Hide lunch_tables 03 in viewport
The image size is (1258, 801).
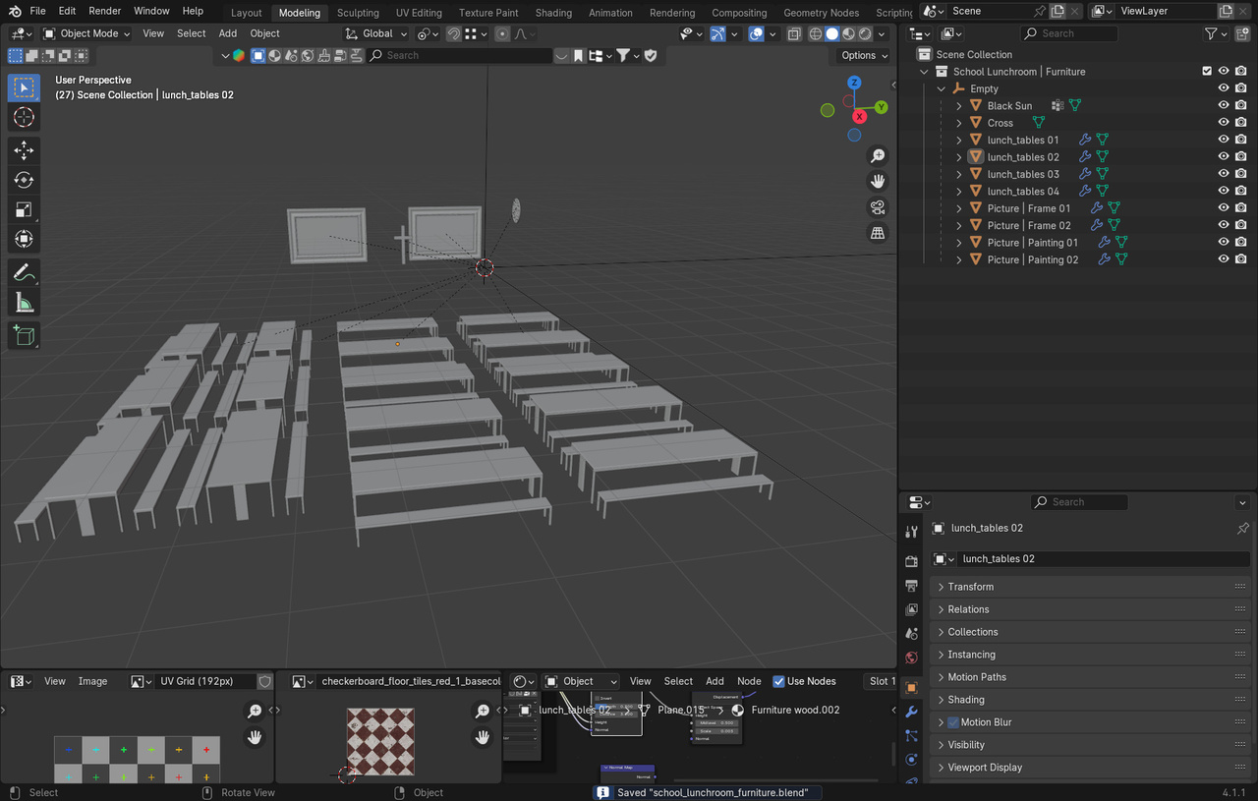tap(1224, 174)
